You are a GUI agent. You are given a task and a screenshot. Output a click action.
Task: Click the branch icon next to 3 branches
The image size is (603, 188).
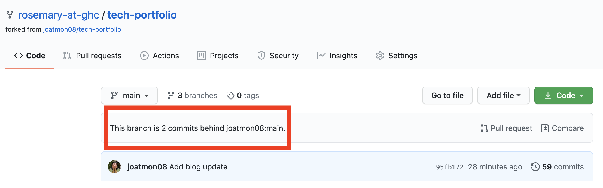pyautogui.click(x=171, y=95)
